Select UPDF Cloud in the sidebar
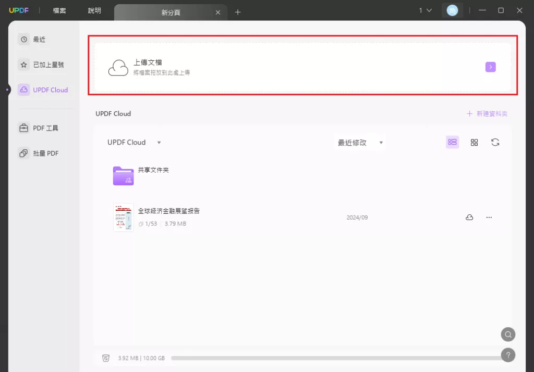 [x=43, y=89]
